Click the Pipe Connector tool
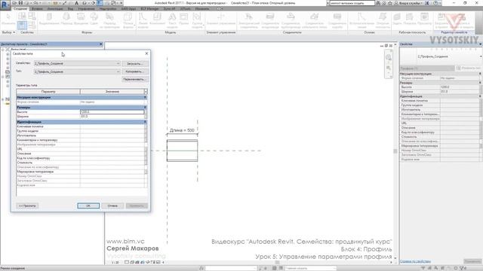This screenshot has width=483, height=271. tap(291, 20)
